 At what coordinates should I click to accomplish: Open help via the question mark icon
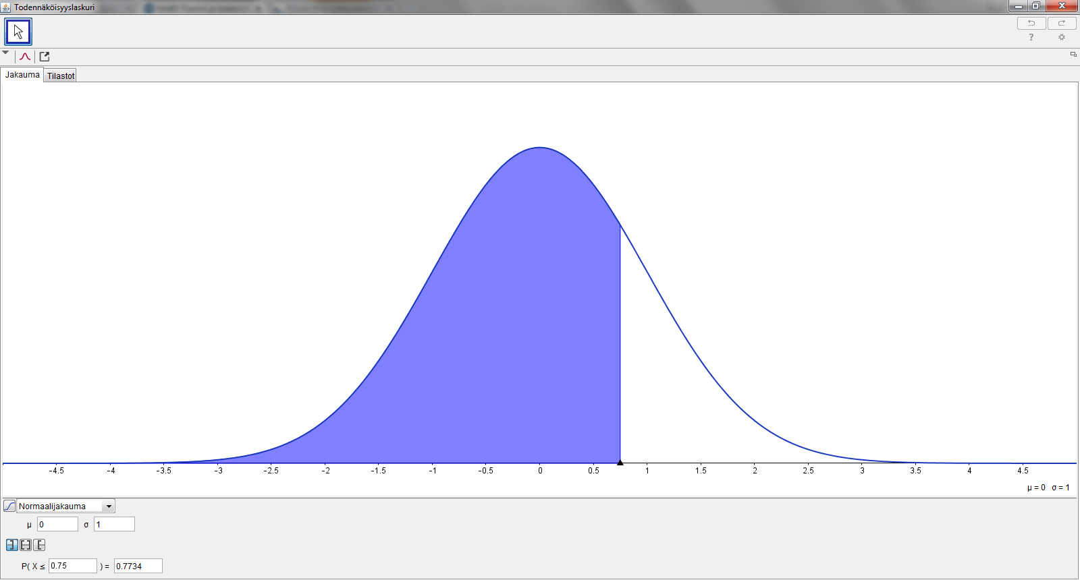pos(1031,37)
